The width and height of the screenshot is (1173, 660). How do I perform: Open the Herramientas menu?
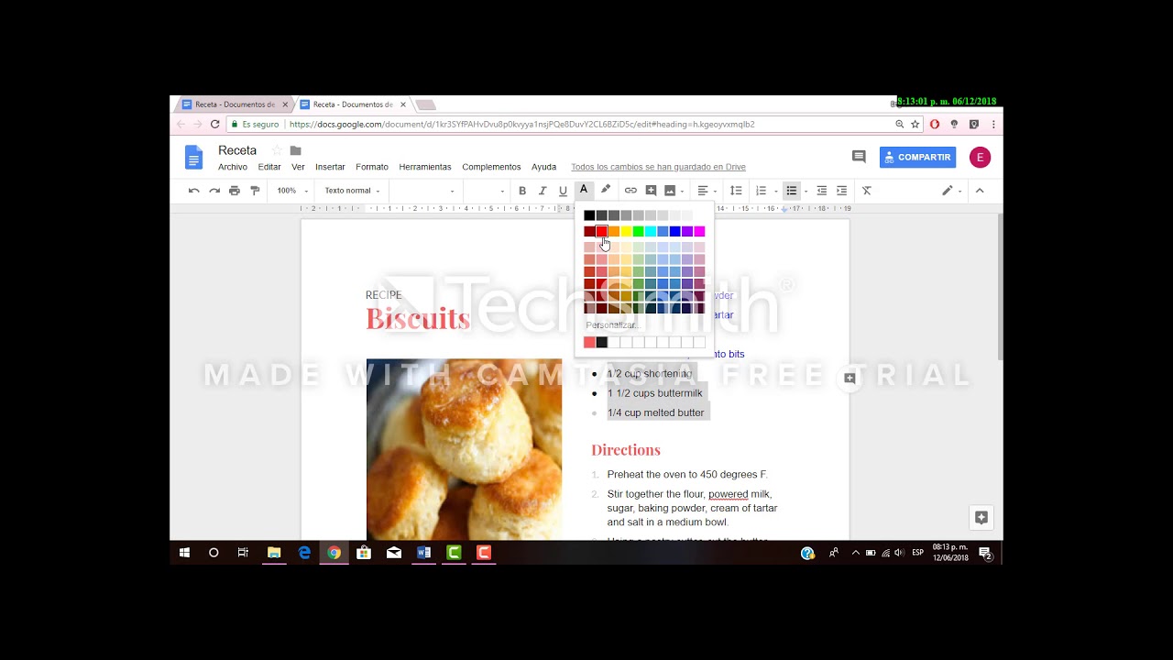click(x=425, y=167)
